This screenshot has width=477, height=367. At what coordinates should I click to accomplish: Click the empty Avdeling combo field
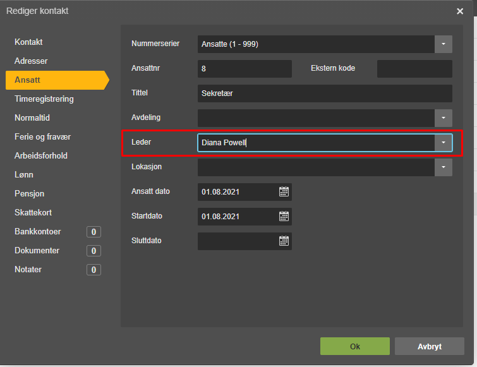pyautogui.click(x=316, y=118)
